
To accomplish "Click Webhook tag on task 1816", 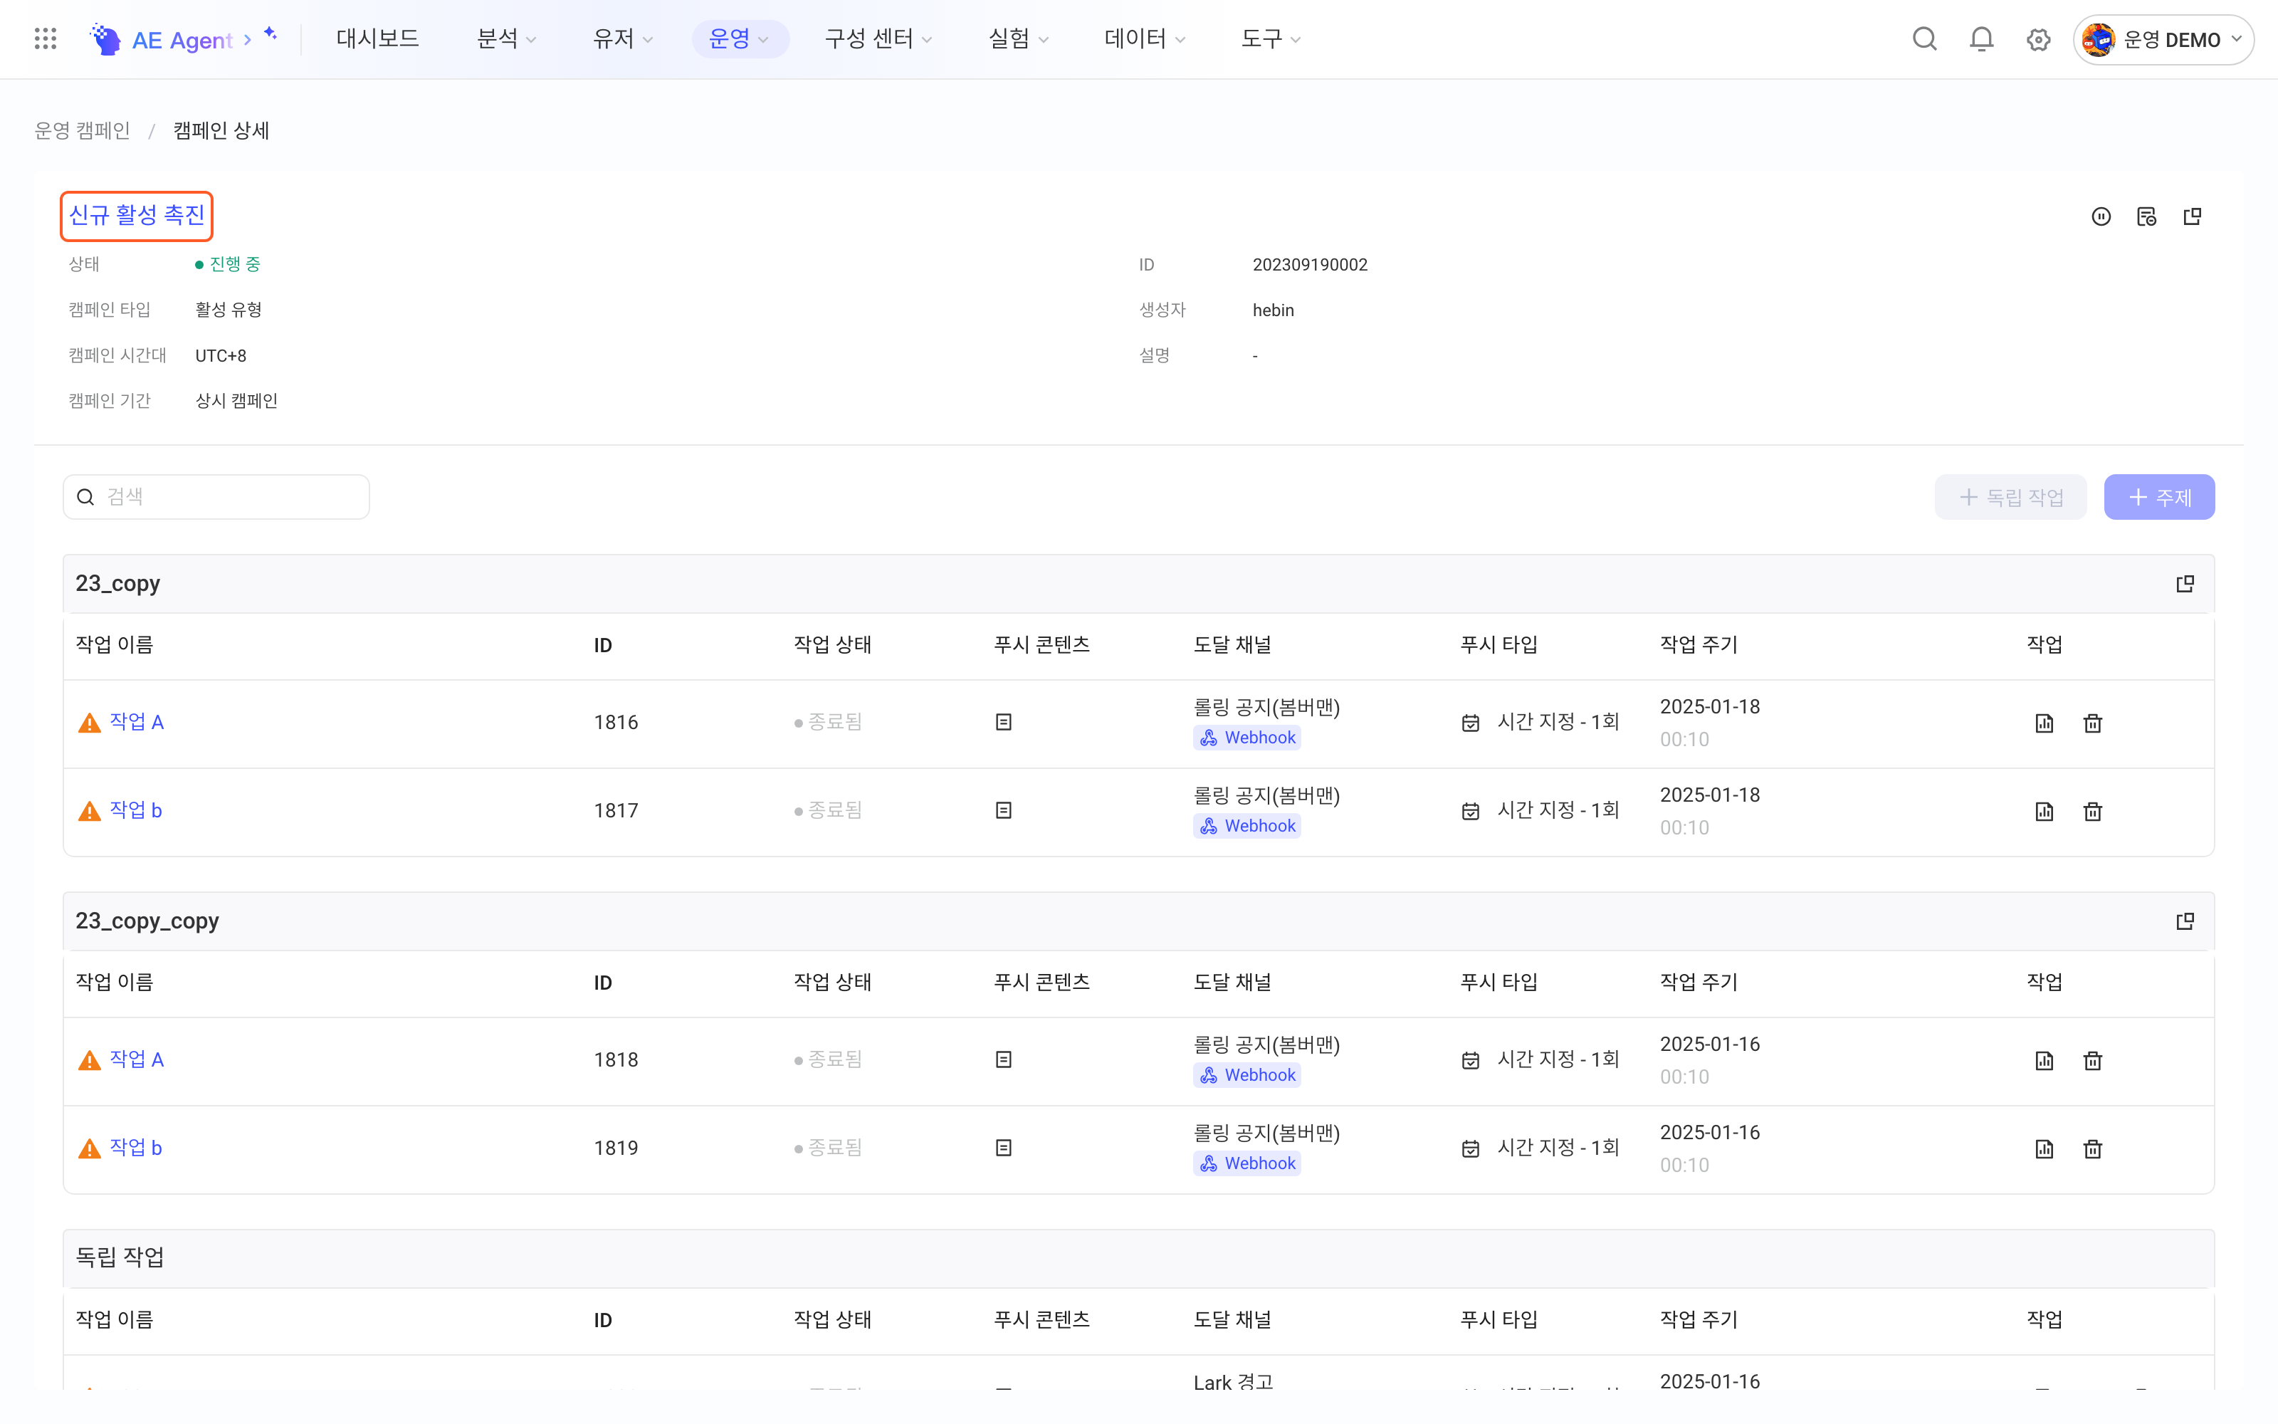I will [x=1247, y=738].
